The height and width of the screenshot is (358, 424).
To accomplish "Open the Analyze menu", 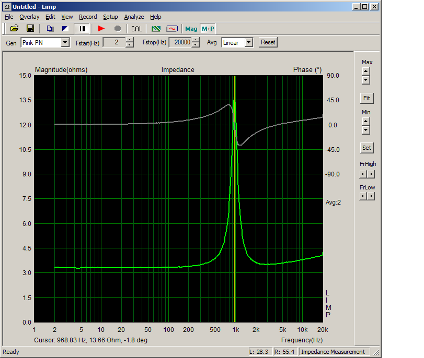I will [134, 17].
